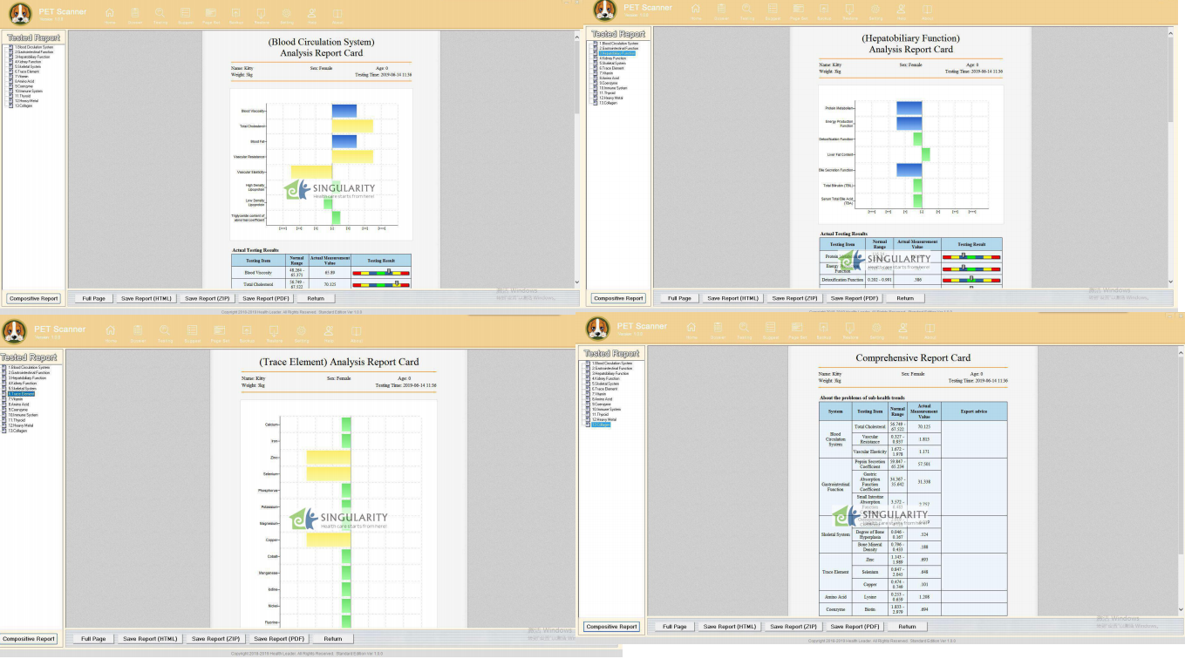Select 4.Kidney Function in Trace Element window list
This screenshot has height=659, width=1185.
(x=23, y=383)
